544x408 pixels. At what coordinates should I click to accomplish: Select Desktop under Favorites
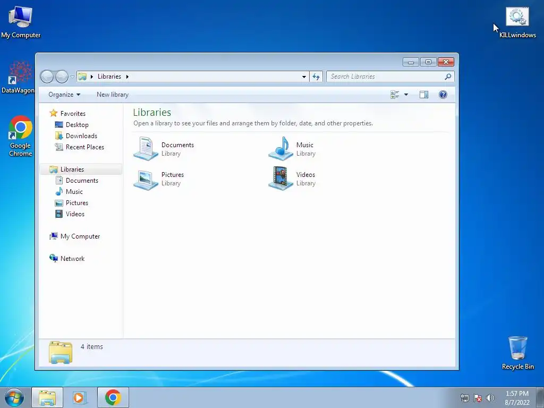coord(77,124)
